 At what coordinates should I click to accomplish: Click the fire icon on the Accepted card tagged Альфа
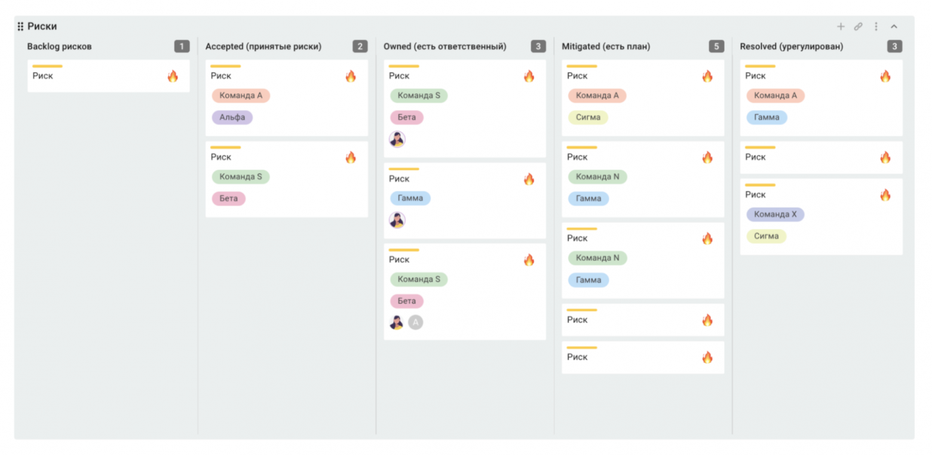[x=351, y=76]
